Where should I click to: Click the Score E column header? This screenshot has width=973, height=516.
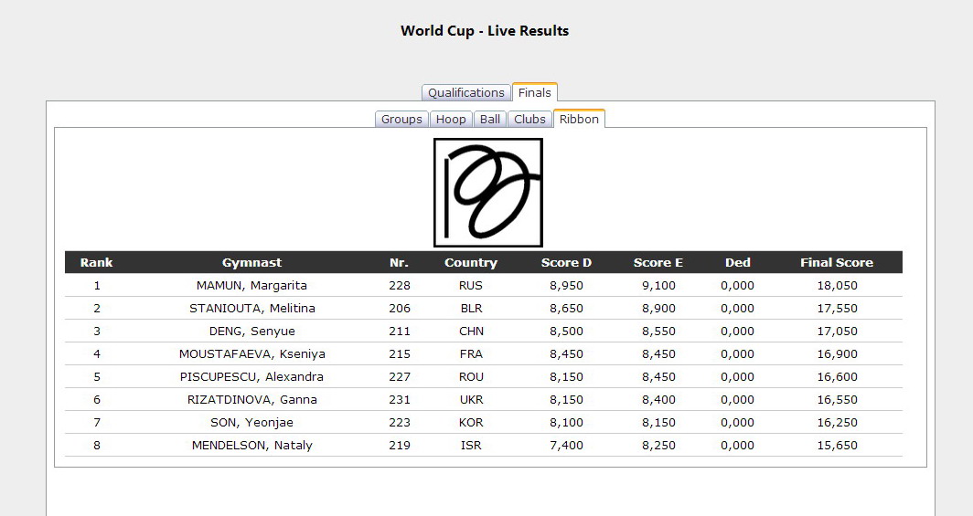658,262
